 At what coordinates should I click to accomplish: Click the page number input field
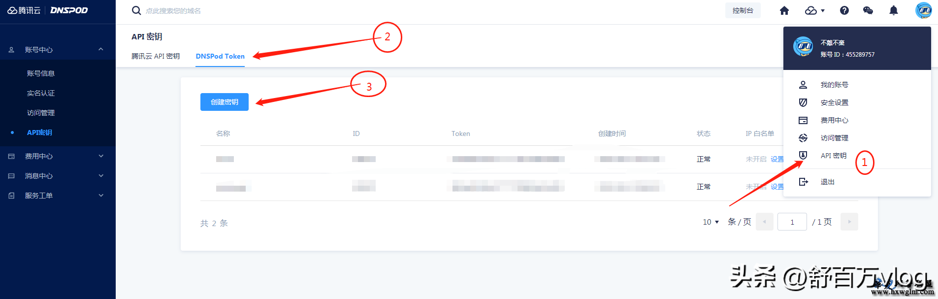(x=792, y=222)
